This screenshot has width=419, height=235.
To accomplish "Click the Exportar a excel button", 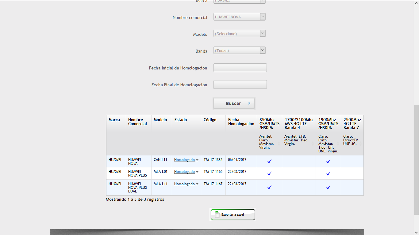I will [x=233, y=214].
